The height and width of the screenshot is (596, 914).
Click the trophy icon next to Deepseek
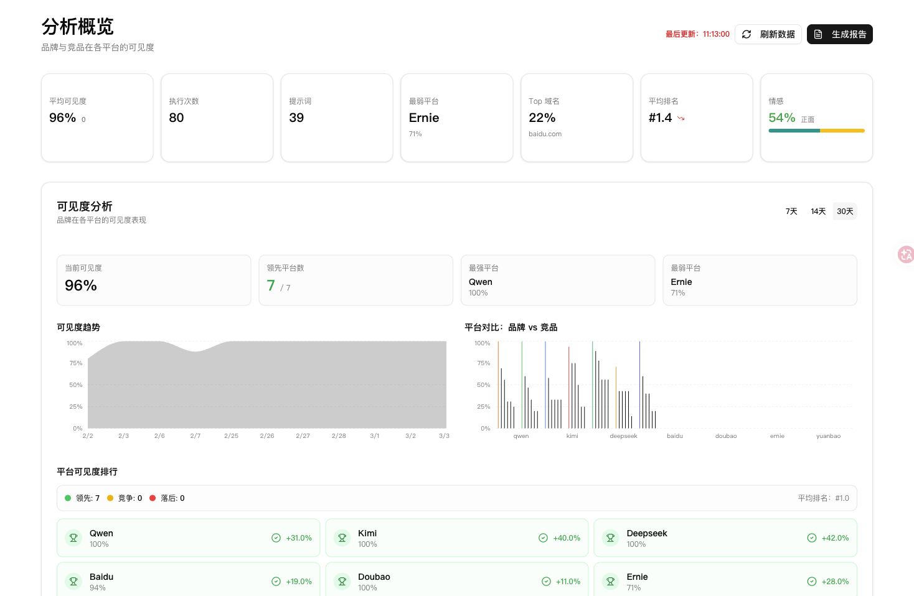point(610,538)
